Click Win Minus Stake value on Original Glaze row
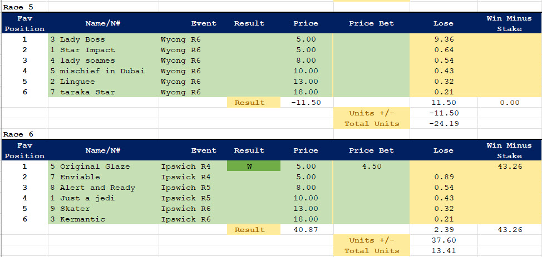The width and height of the screenshot is (542, 257). coord(509,167)
